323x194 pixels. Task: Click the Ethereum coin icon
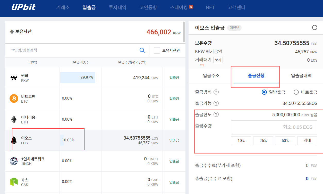click(x=14, y=119)
